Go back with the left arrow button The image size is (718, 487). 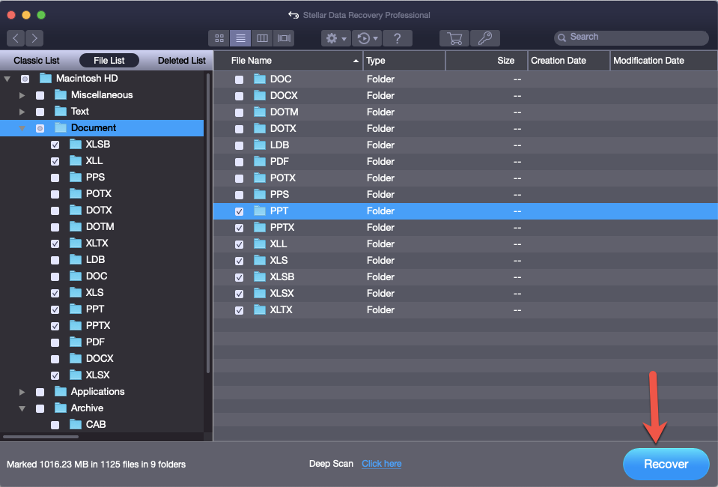pos(16,38)
